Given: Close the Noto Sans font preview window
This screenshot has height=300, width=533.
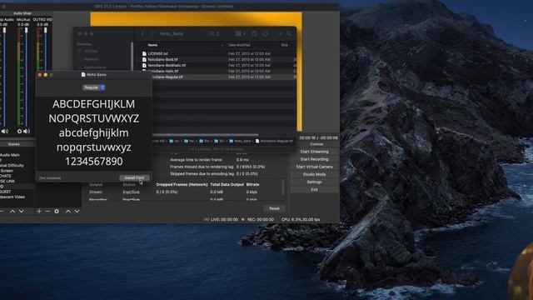Looking at the screenshot, I should click(40, 75).
